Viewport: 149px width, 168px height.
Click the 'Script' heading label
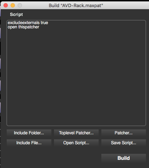[x=16, y=15]
